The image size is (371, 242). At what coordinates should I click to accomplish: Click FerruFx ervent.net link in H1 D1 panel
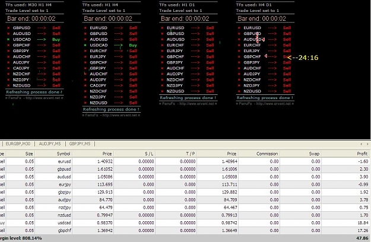point(188,104)
